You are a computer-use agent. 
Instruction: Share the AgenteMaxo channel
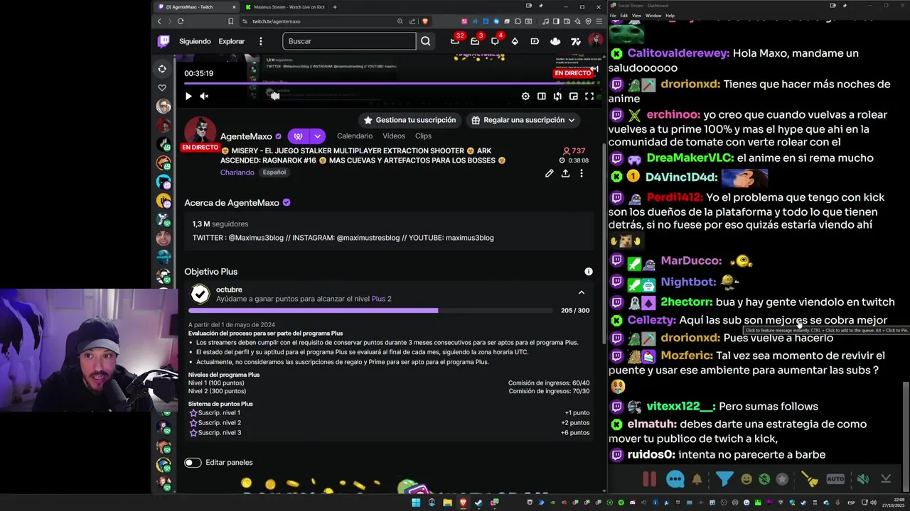pos(565,173)
